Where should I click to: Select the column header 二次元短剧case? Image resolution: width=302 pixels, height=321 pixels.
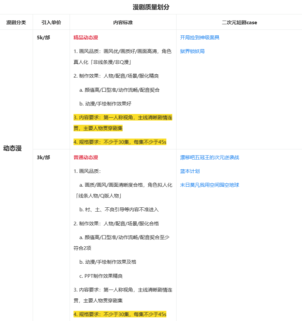(x=239, y=22)
